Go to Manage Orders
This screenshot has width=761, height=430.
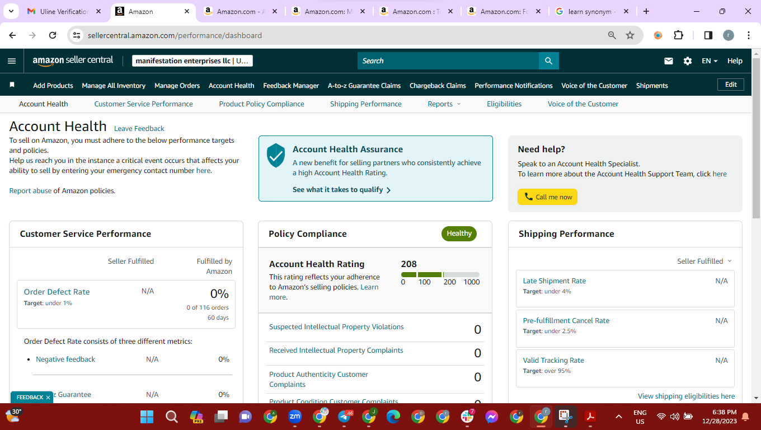point(177,86)
